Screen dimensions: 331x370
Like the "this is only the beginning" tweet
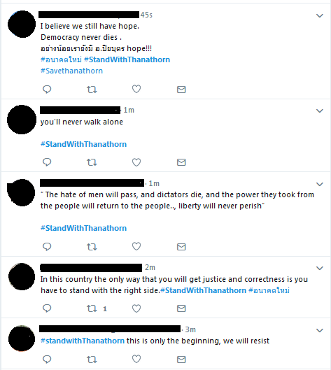pos(136,359)
